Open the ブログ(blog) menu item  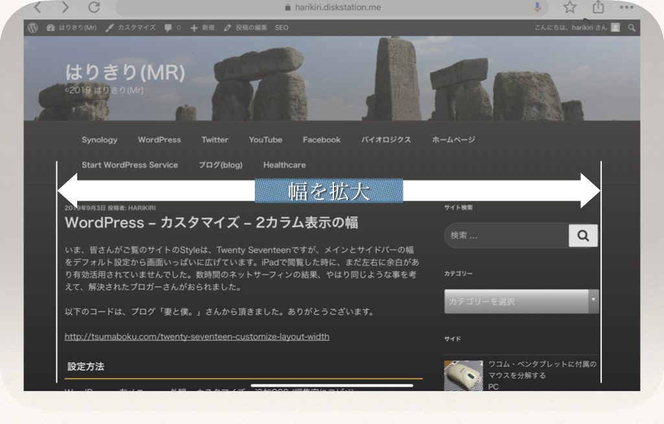tap(220, 165)
